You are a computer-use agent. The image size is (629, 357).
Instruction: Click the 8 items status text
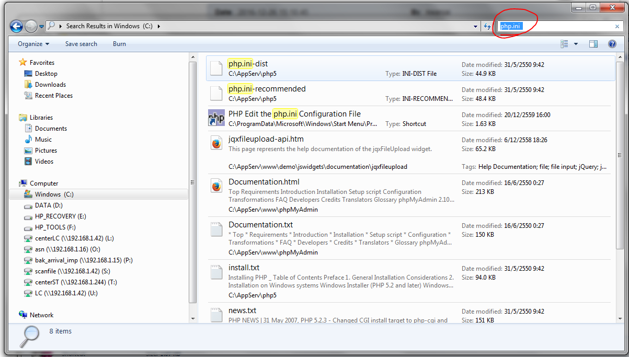[x=61, y=331]
